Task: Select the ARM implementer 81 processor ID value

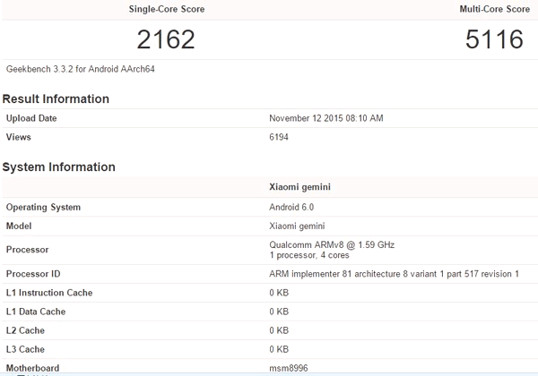Action: [x=394, y=274]
